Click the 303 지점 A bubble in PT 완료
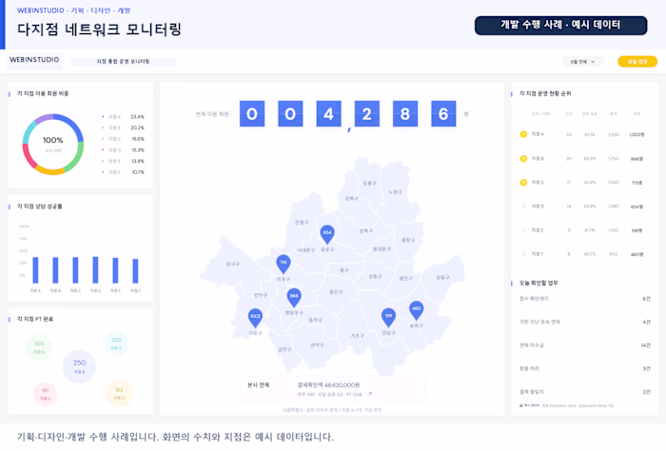This screenshot has height=451, width=666. (x=39, y=347)
